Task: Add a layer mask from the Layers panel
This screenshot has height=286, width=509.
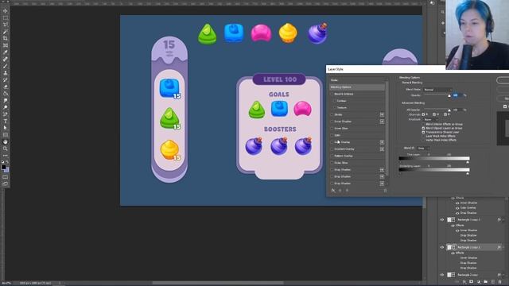Action: (x=472, y=282)
